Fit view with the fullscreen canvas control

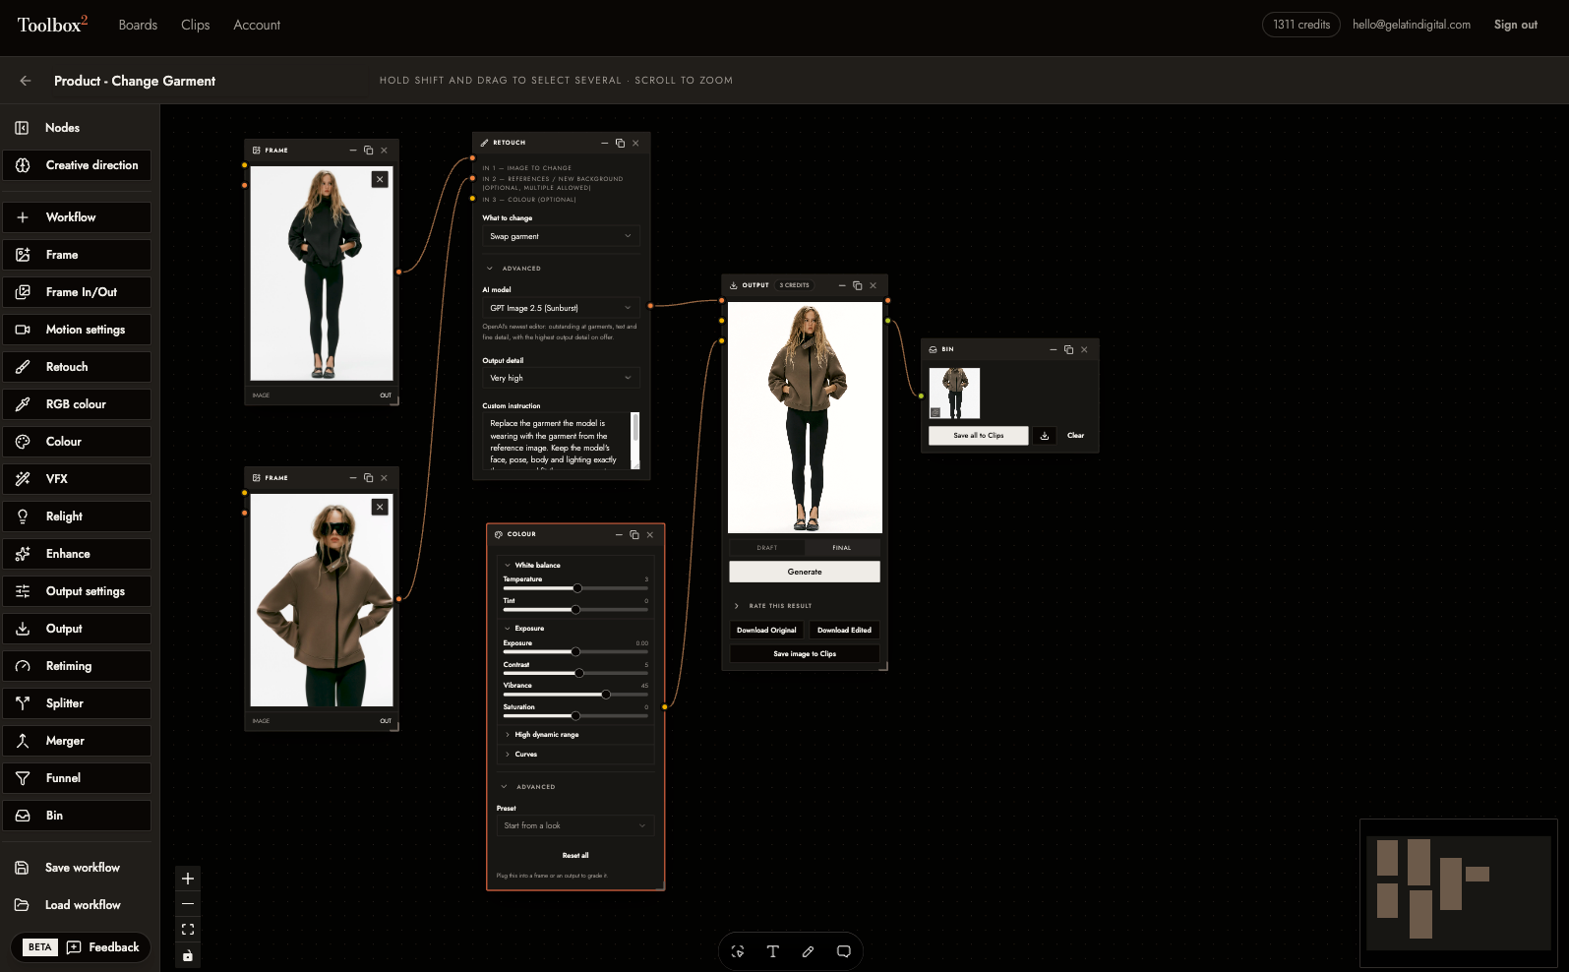coord(188,930)
